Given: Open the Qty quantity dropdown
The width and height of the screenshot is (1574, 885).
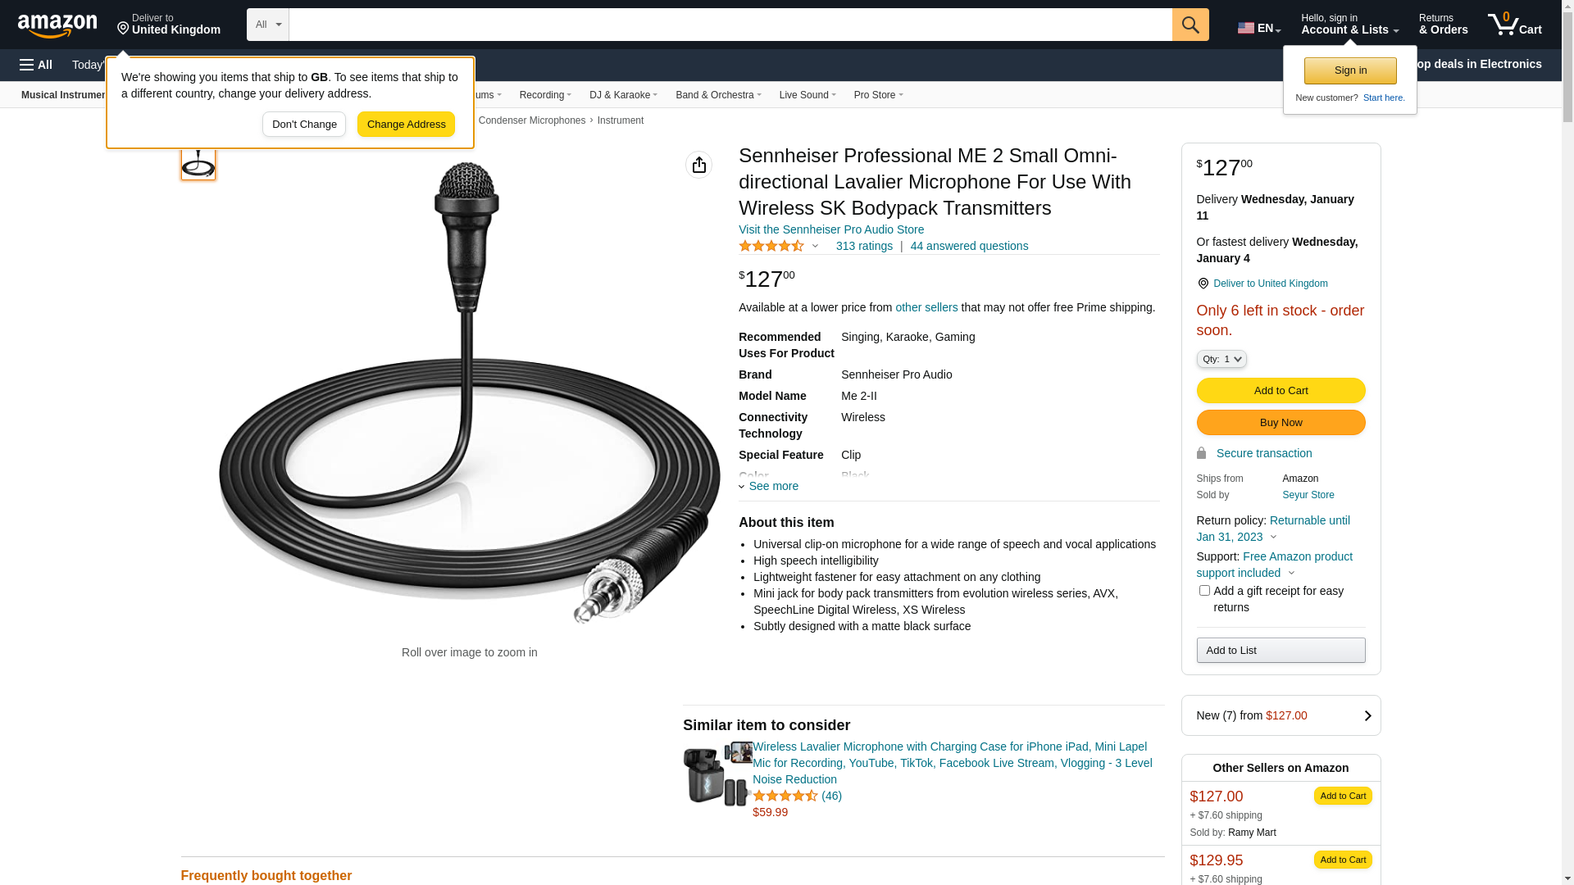Looking at the screenshot, I should coord(1221,359).
